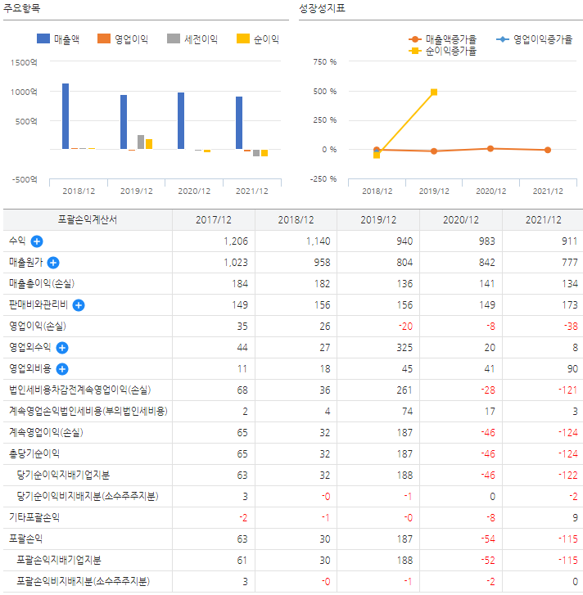Click 수익 value 1,206 for 2017/12
This screenshot has height=595, width=583.
[236, 241]
